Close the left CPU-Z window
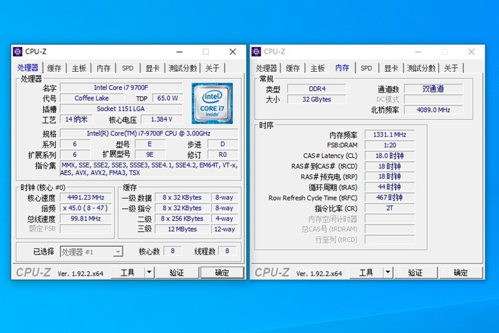Image resolution: width=499 pixels, height=333 pixels. point(233,52)
